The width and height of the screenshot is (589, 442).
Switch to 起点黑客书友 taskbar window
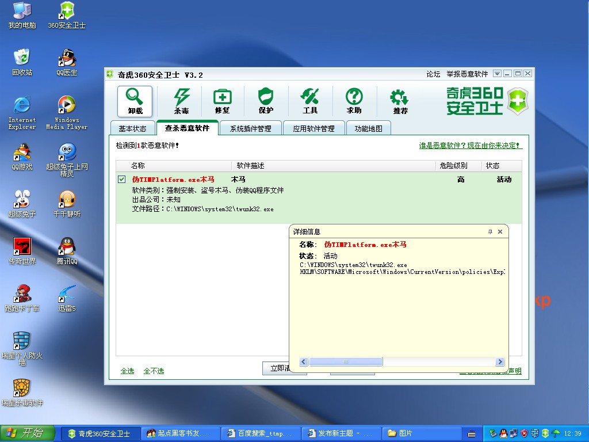click(181, 433)
